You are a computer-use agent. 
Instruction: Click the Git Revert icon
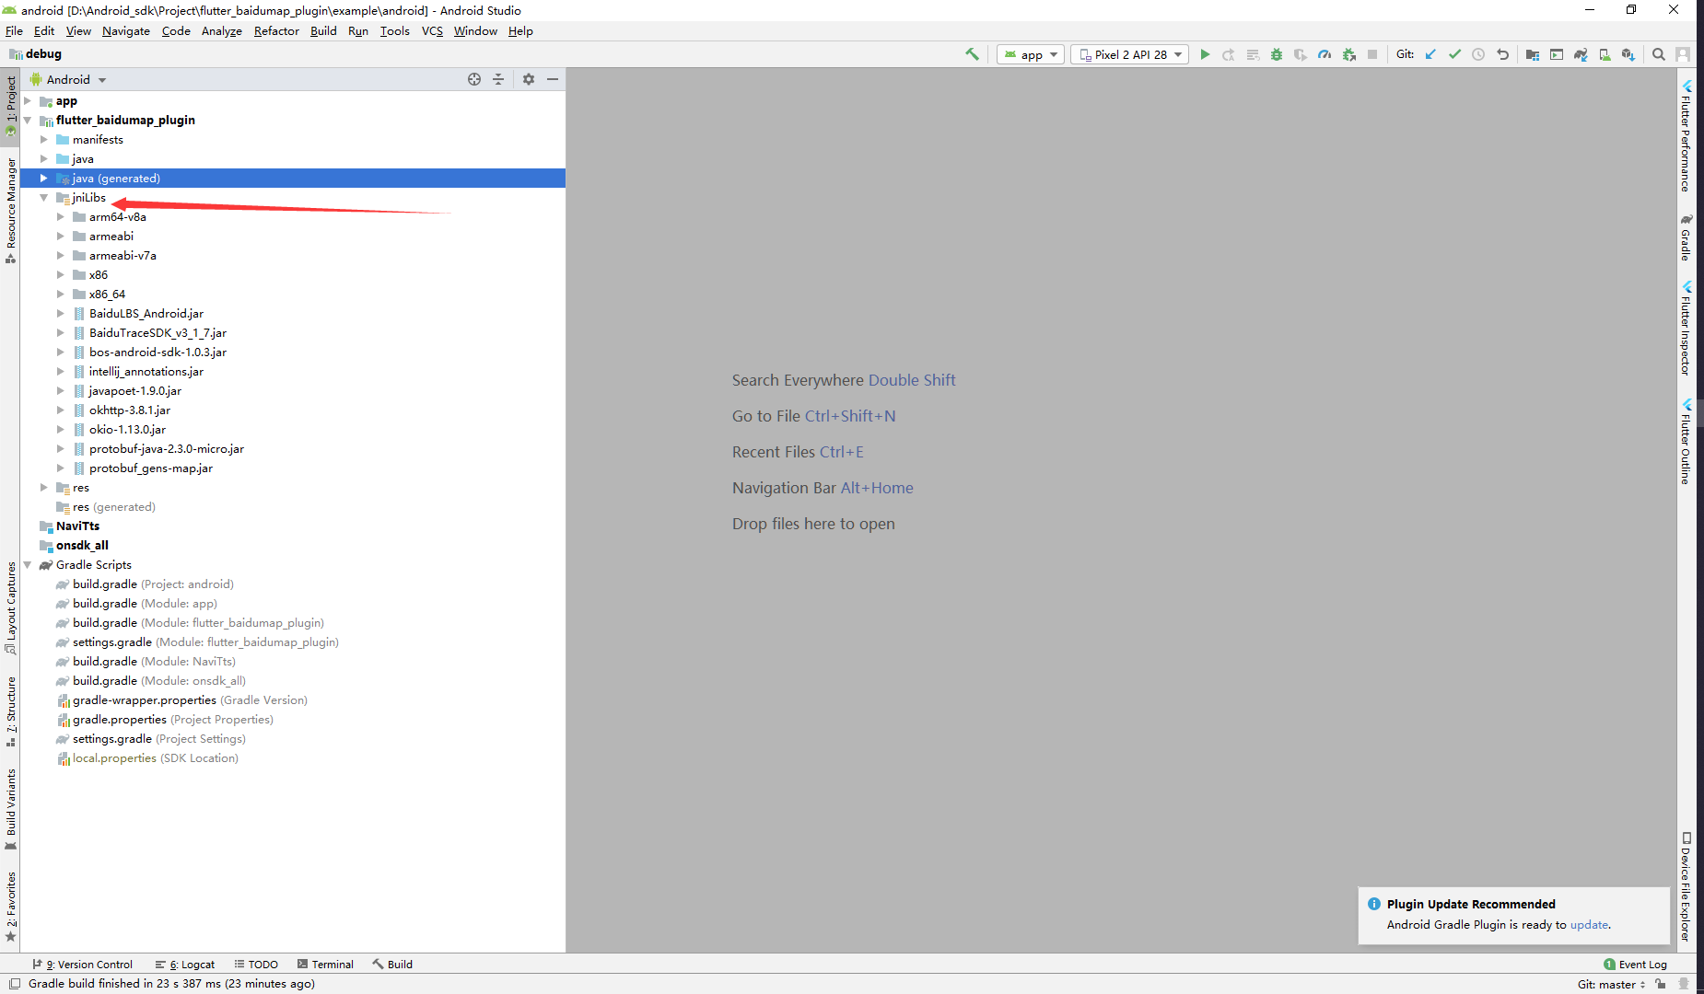pyautogui.click(x=1502, y=54)
